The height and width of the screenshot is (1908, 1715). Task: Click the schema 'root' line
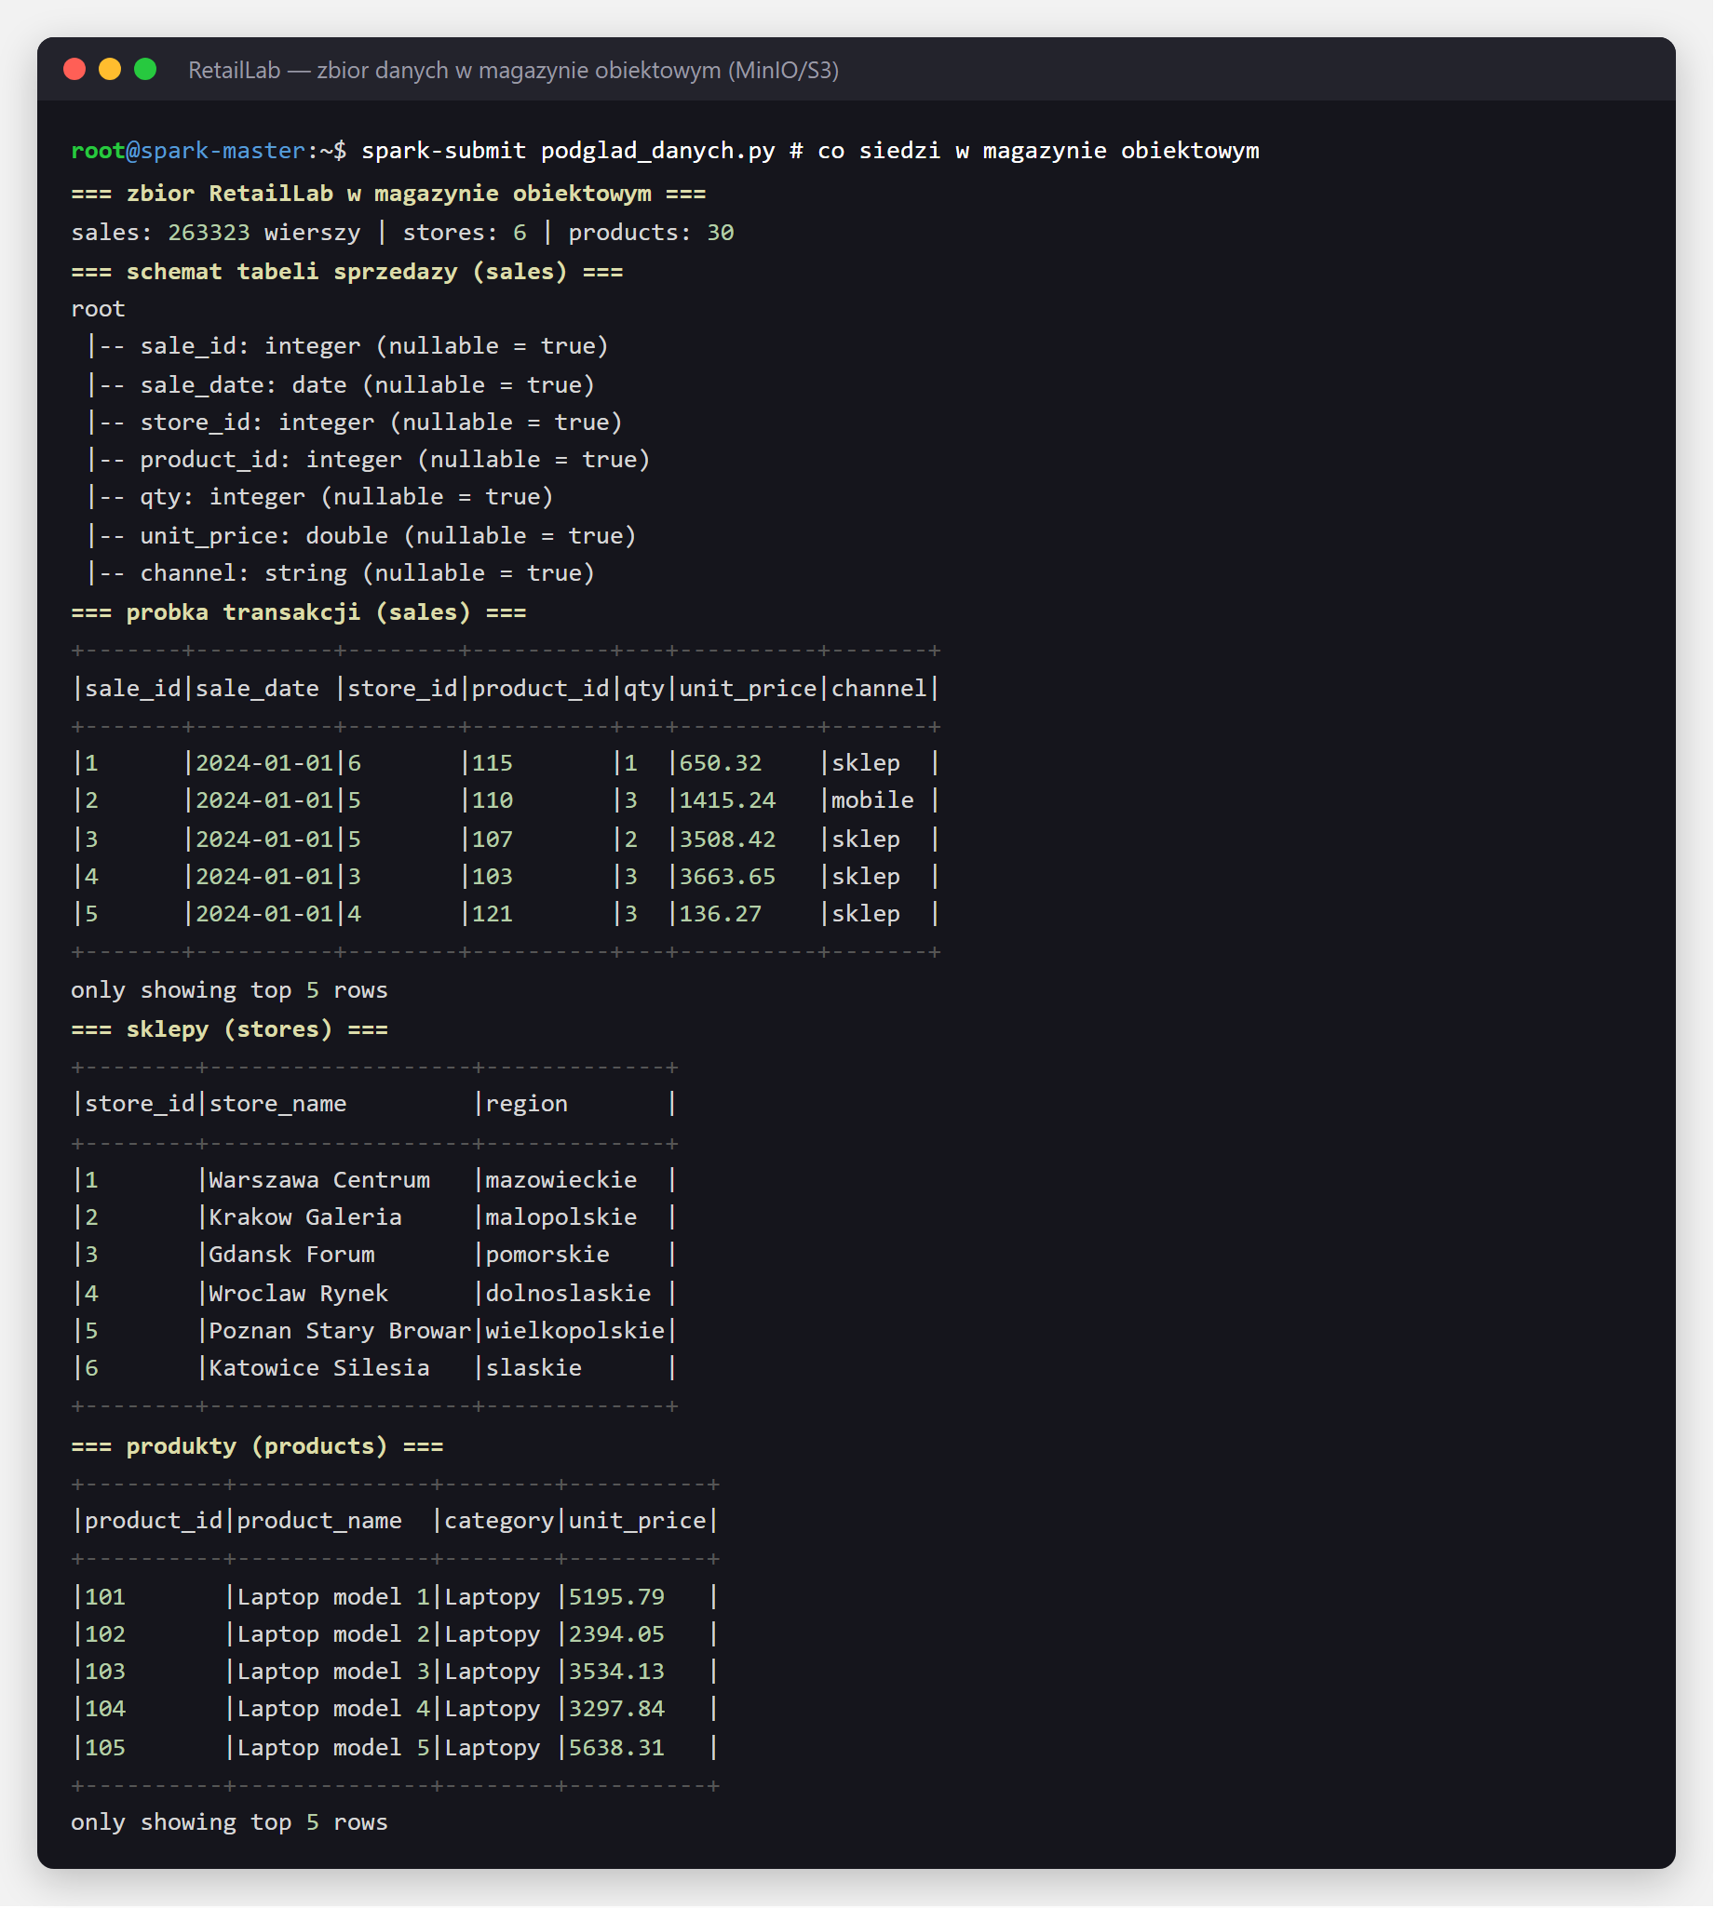pyautogui.click(x=98, y=309)
